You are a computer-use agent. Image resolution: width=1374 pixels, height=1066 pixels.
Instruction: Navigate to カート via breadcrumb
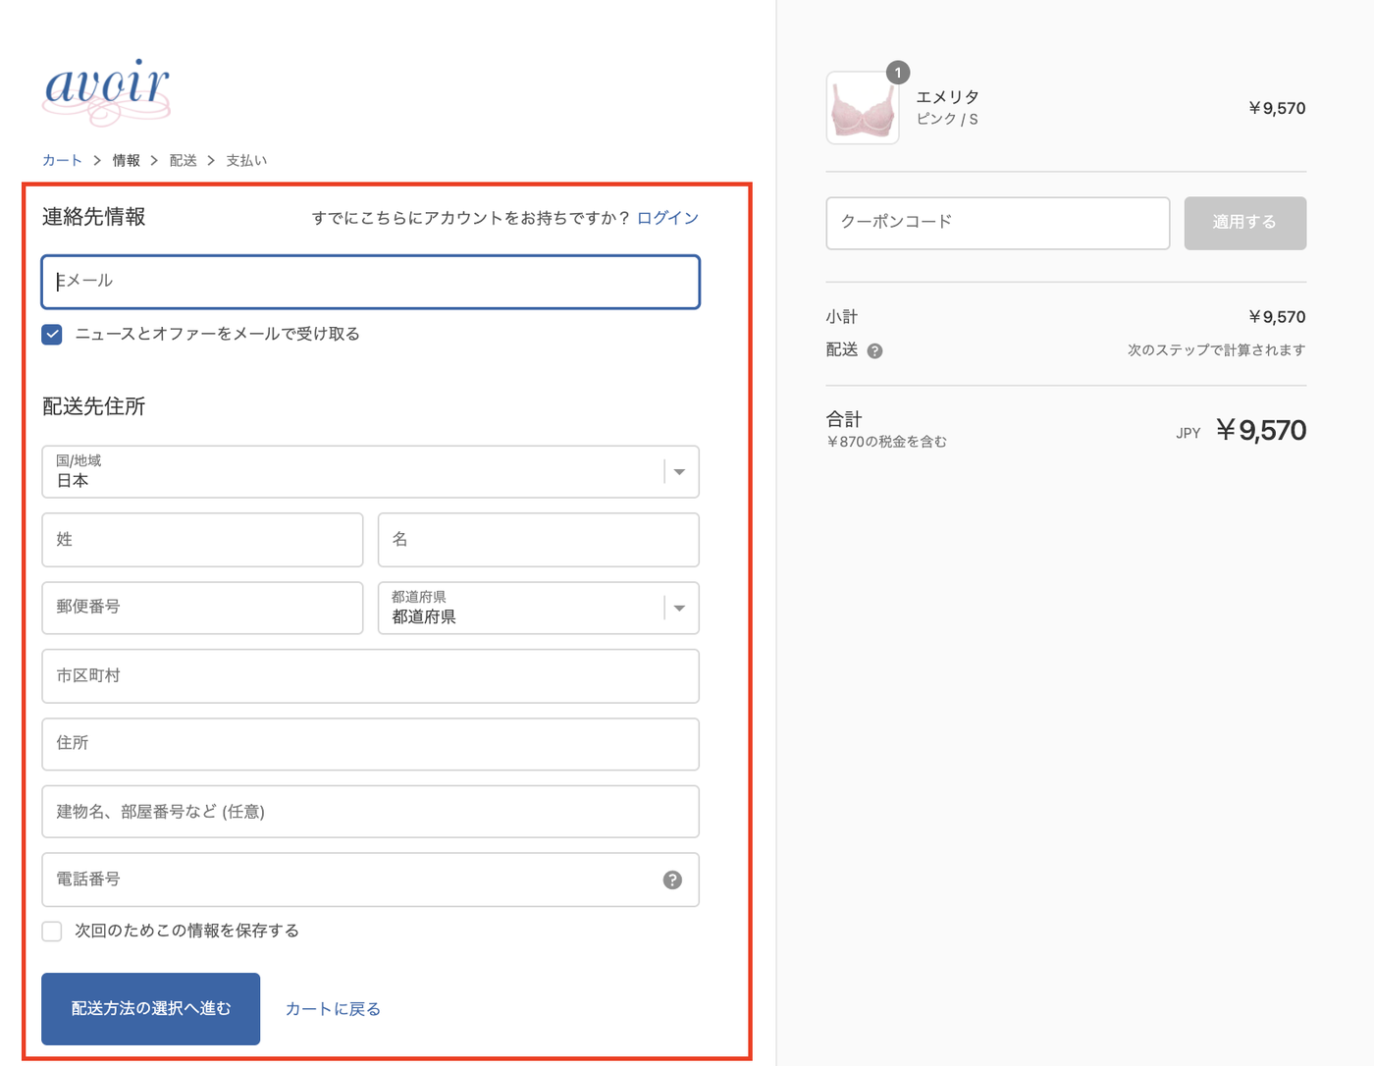click(x=62, y=159)
